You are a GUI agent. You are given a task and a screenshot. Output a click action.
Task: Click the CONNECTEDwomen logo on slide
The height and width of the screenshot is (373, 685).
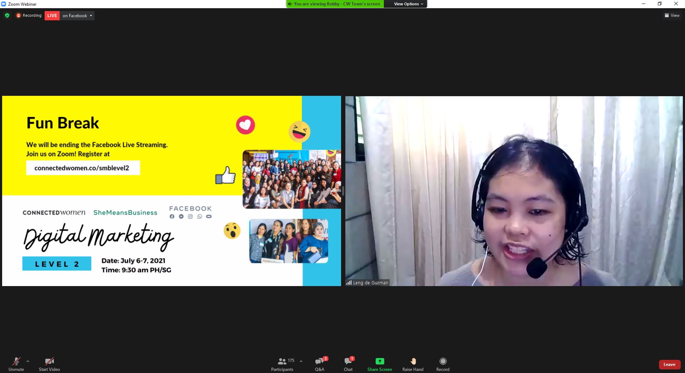[x=54, y=212]
